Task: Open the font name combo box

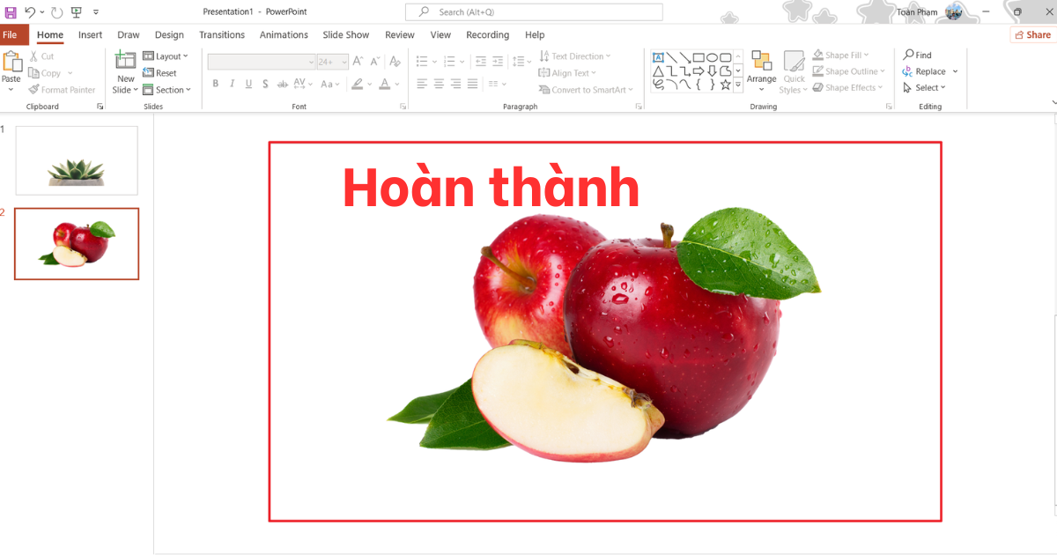Action: pyautogui.click(x=262, y=62)
